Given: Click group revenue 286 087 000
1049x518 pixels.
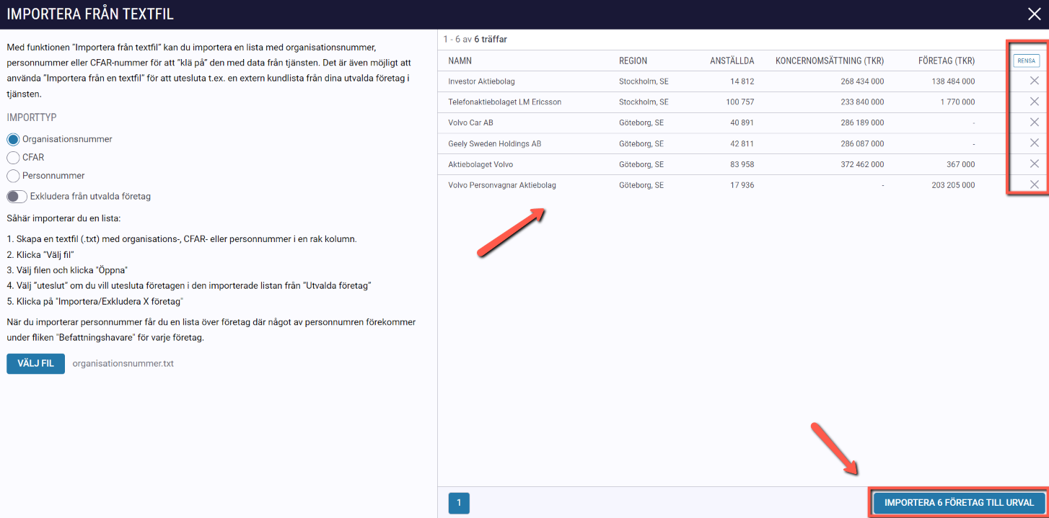Looking at the screenshot, I should [862, 143].
